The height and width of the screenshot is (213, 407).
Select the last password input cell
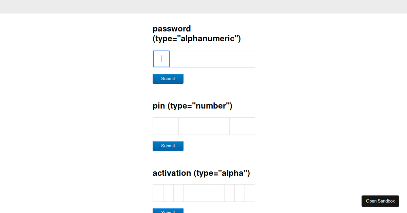click(246, 59)
